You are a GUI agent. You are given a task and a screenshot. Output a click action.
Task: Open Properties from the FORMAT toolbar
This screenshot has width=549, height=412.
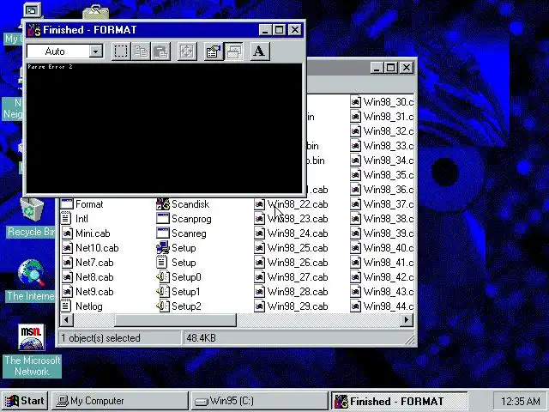pos(214,51)
